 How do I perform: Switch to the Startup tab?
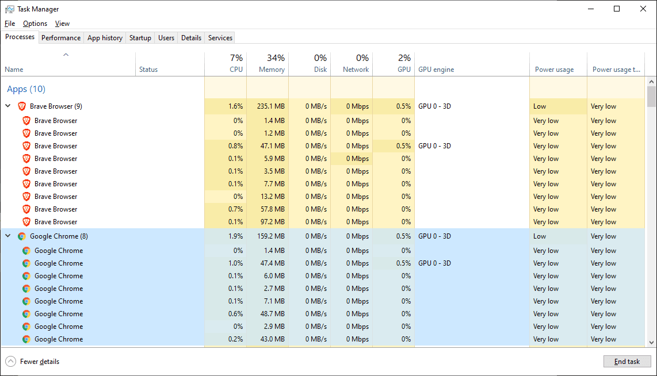click(x=140, y=38)
